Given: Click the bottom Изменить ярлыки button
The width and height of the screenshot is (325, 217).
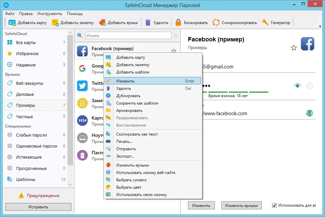Looking at the screenshot, I should pos(242,205).
